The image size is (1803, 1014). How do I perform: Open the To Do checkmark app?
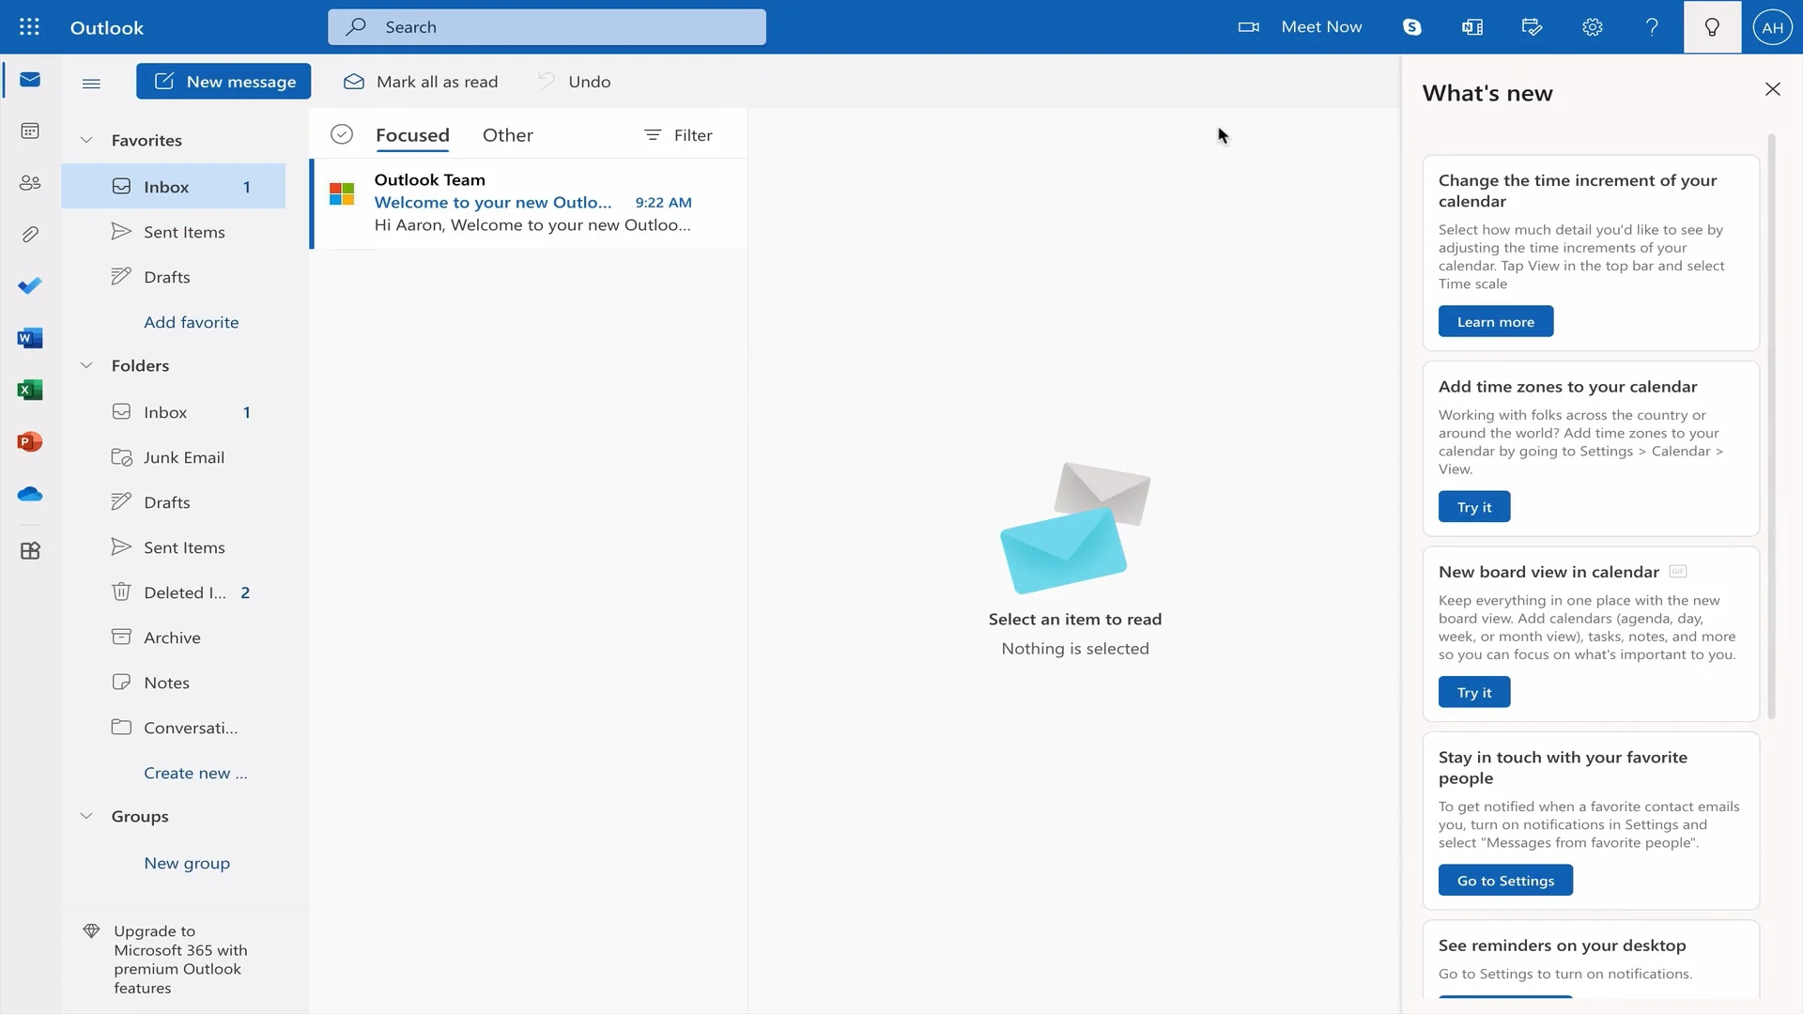click(30, 285)
